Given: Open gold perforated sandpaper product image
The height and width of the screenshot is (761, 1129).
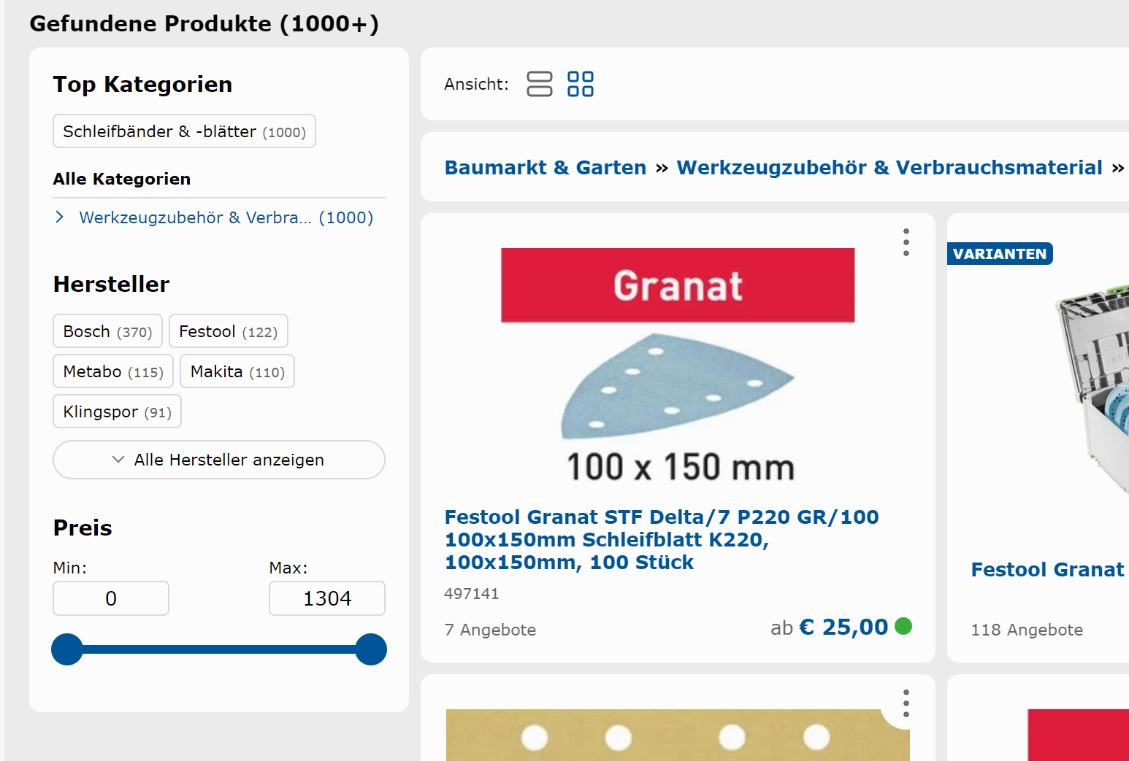Looking at the screenshot, I should click(x=678, y=735).
